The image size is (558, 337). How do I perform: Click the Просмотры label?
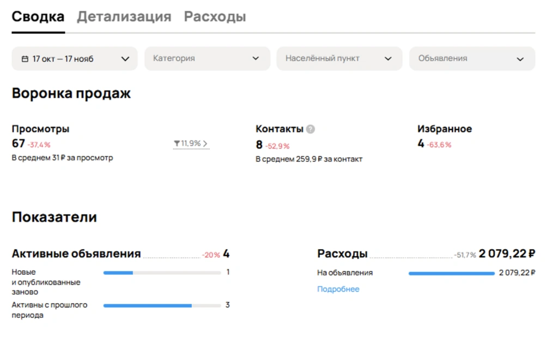point(40,129)
